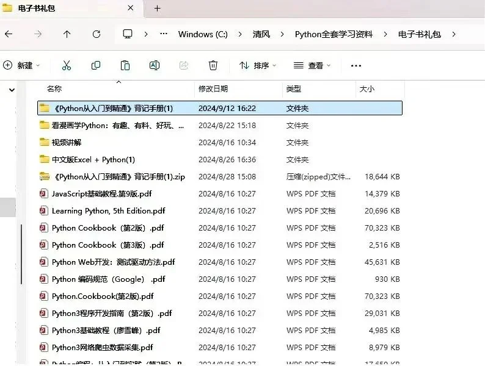This screenshot has width=485, height=366.
Task: Open the 查看 view dropdown
Action: pos(312,65)
